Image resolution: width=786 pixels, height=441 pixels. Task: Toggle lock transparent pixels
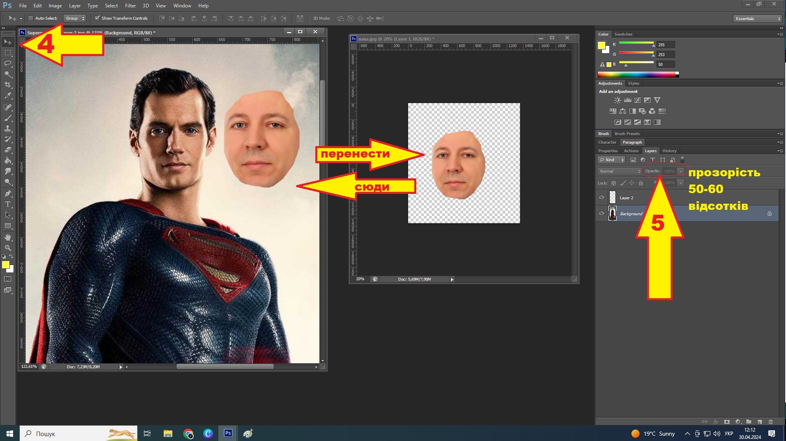click(613, 183)
